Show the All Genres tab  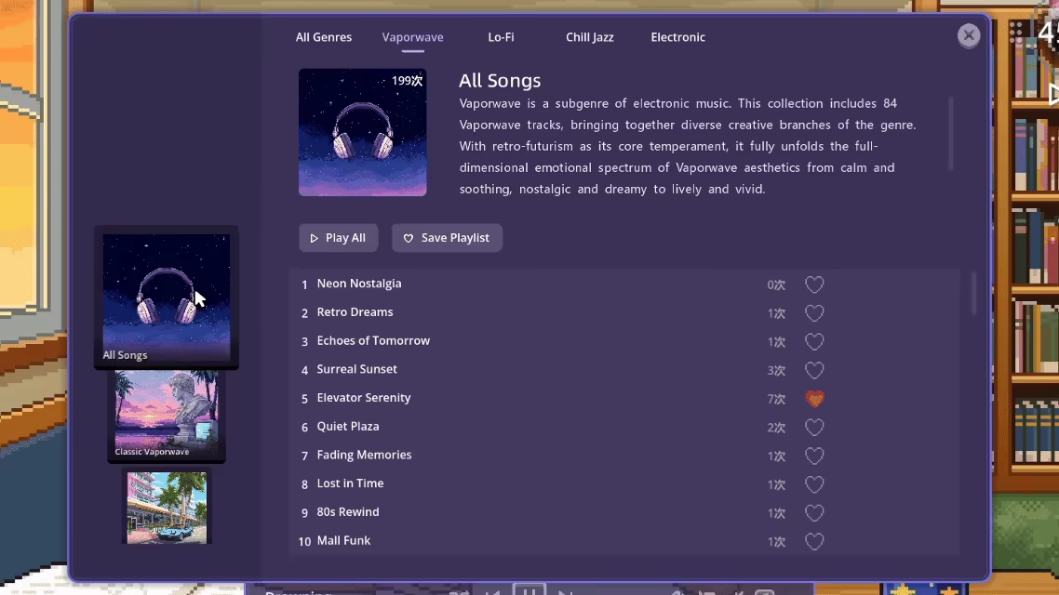(x=324, y=37)
